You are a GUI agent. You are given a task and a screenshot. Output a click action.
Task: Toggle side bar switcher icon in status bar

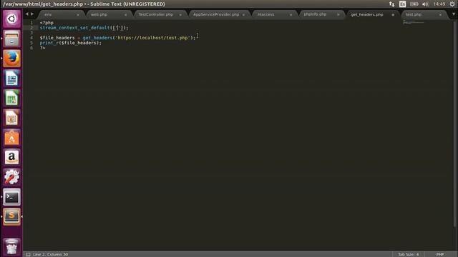(x=28, y=254)
